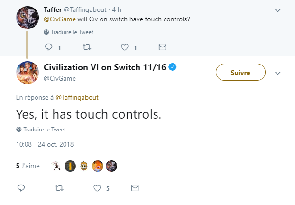Open the tweet timestamp 10:08 - 24 oct. 2018
The width and height of the screenshot is (295, 205).
click(45, 144)
